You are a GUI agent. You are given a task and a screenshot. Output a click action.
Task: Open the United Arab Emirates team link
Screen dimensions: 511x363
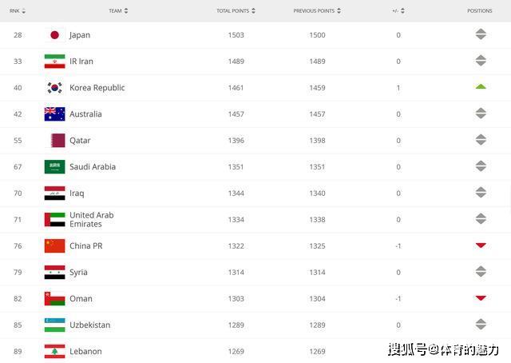pyautogui.click(x=91, y=220)
